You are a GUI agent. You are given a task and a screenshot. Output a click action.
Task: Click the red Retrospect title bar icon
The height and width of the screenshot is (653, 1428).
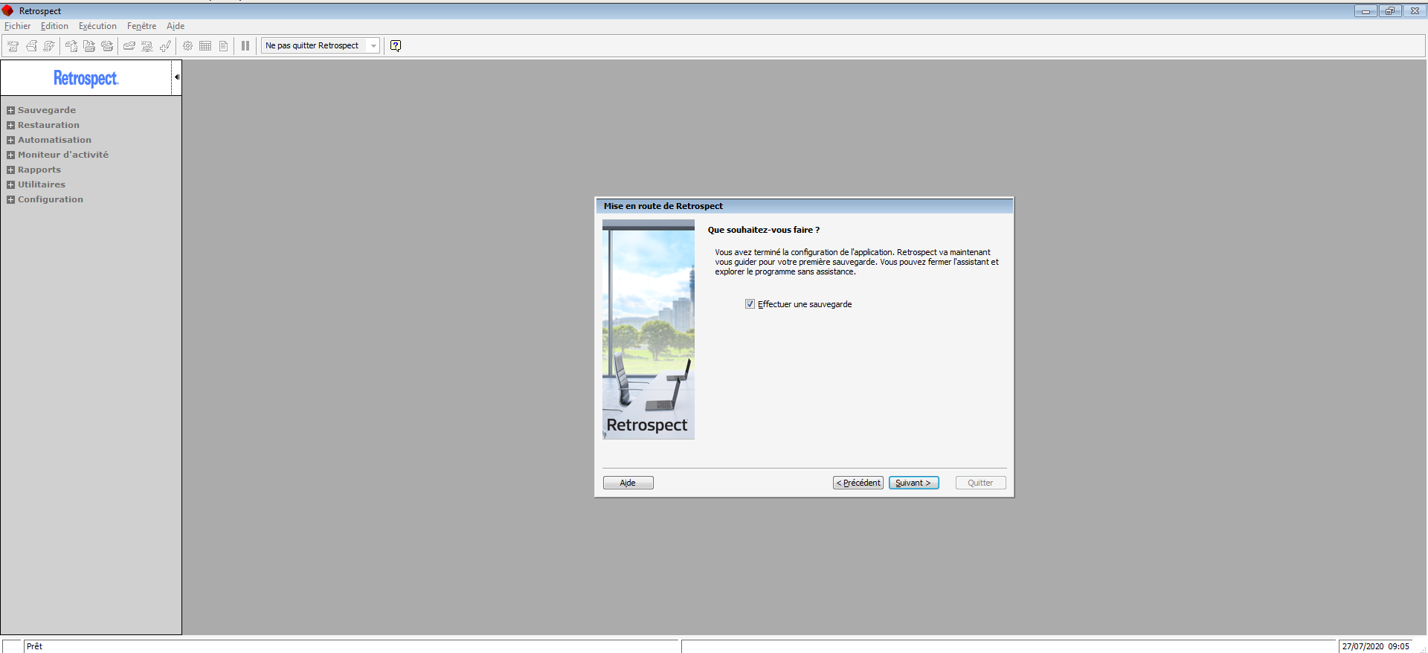click(8, 10)
